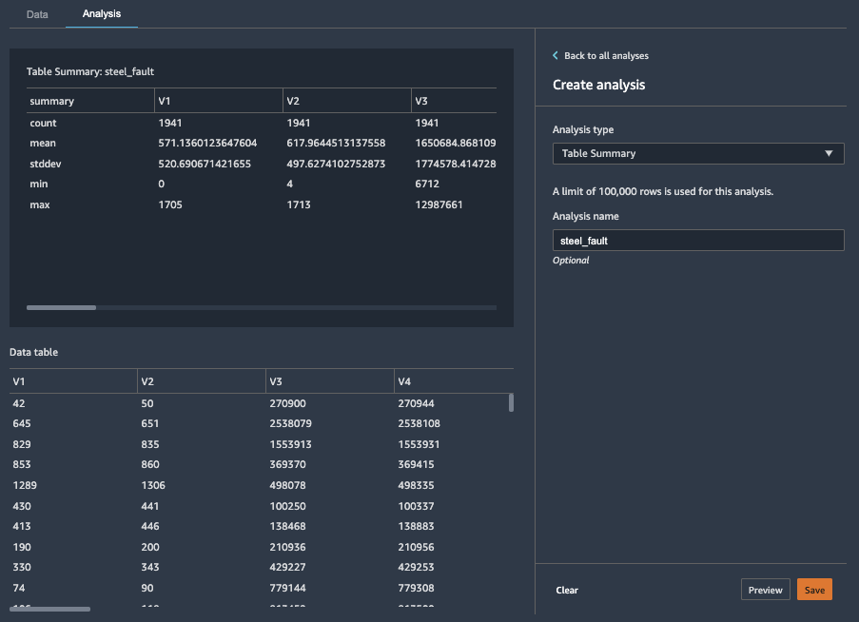
Task: Click max value 1713
Action: click(299, 204)
